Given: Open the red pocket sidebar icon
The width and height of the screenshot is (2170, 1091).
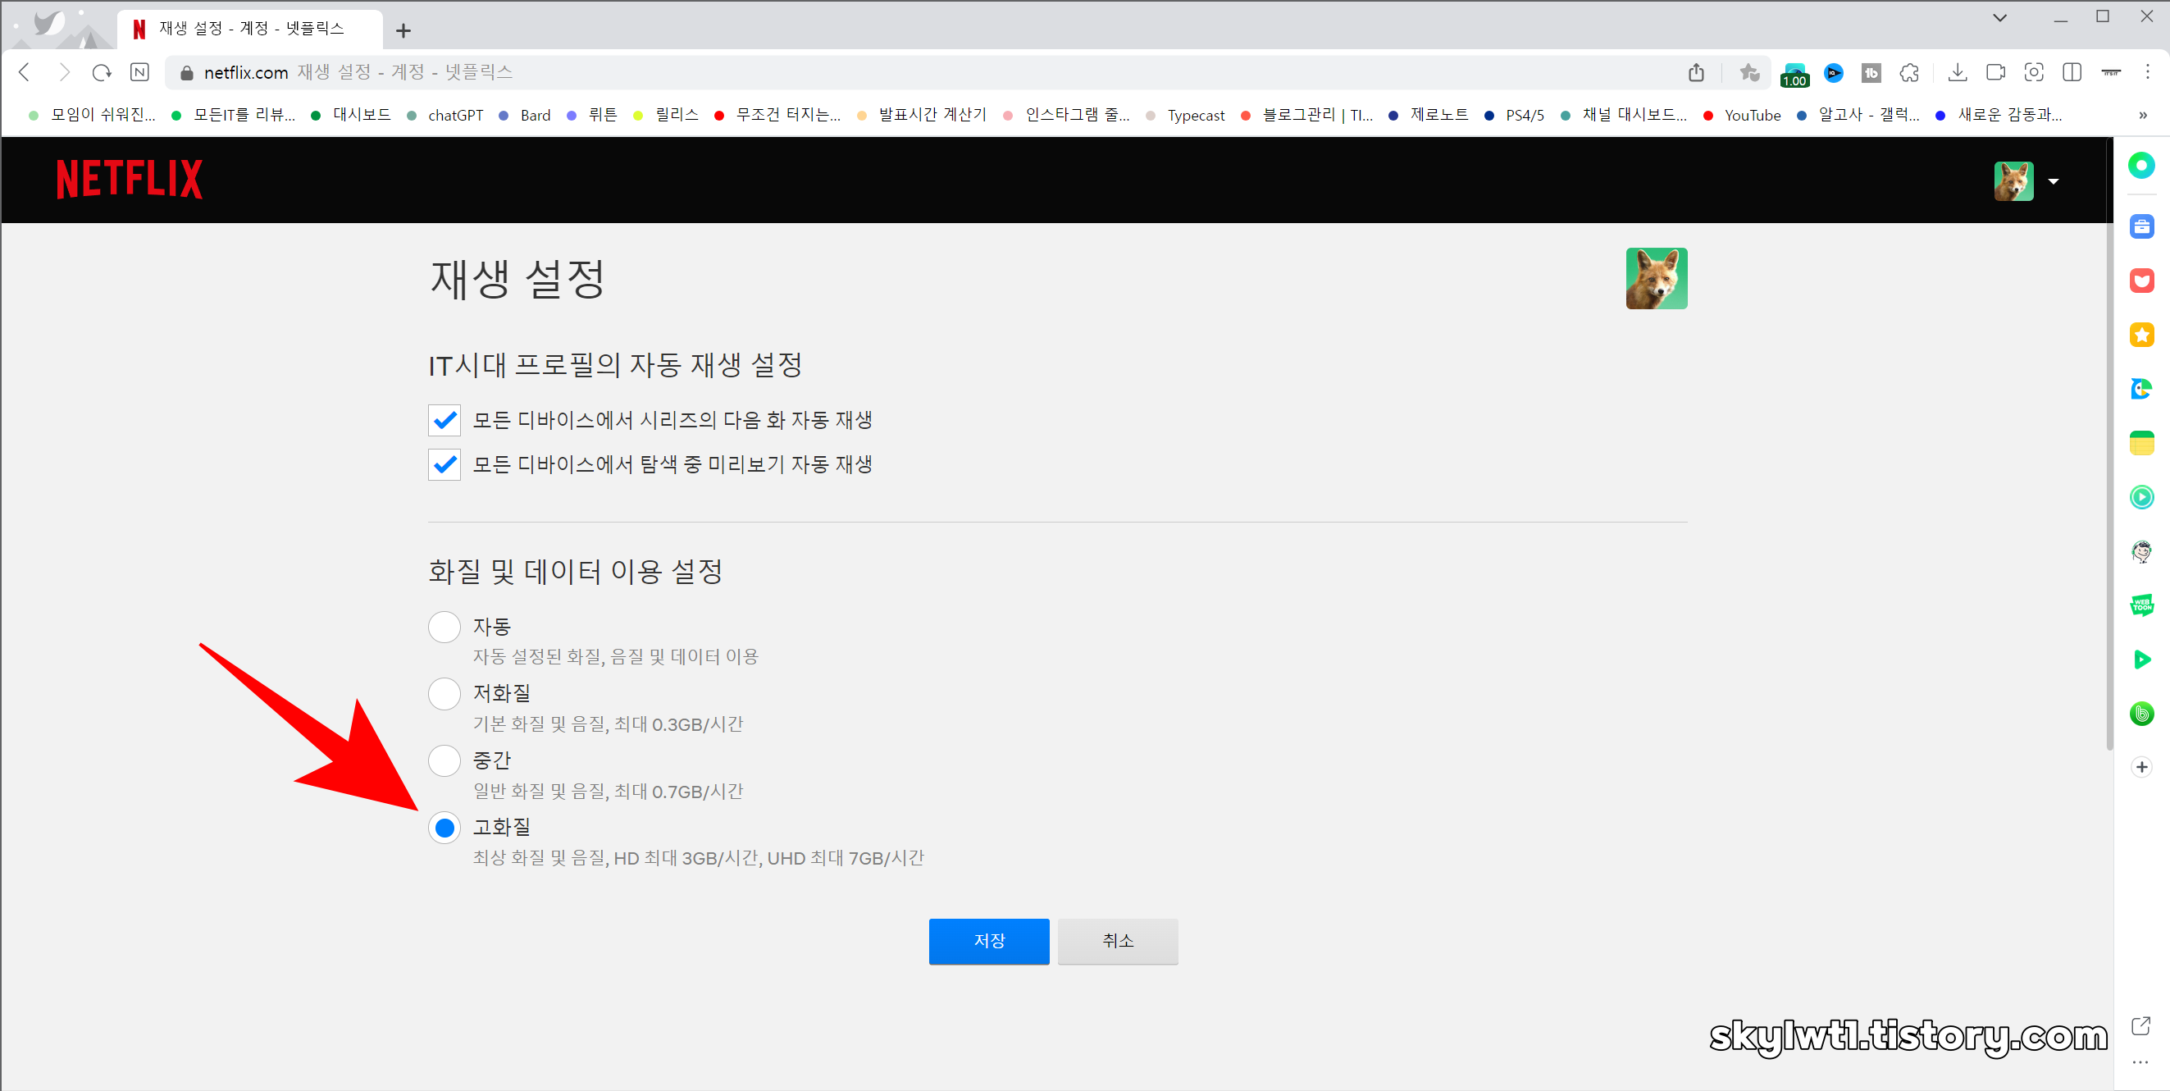Looking at the screenshot, I should 2141,280.
